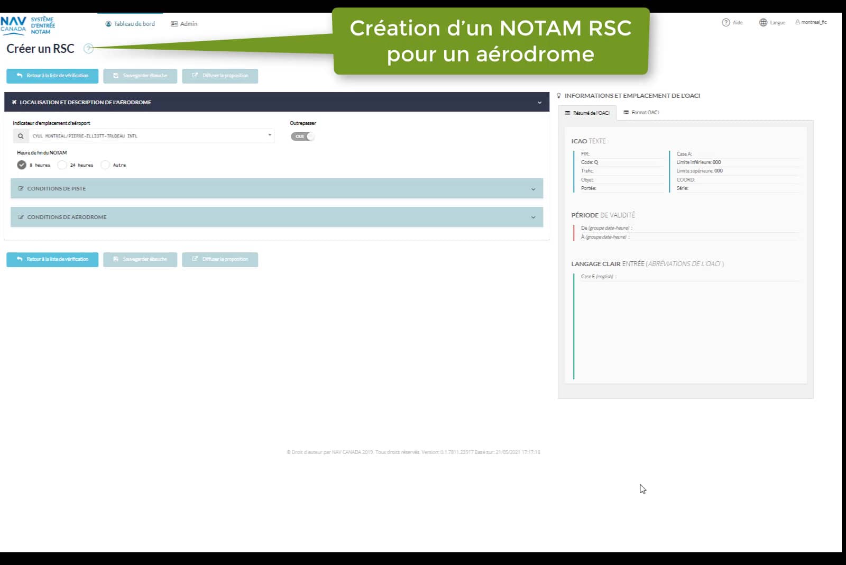
Task: Click the Diffuser la proposition button
Action: 220,76
